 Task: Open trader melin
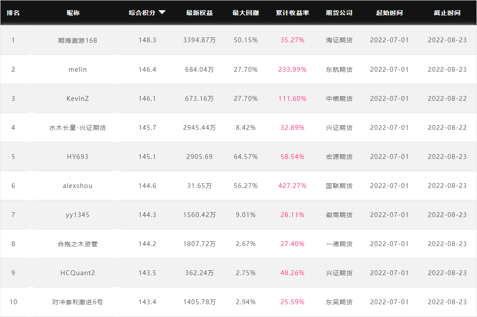click(78, 69)
